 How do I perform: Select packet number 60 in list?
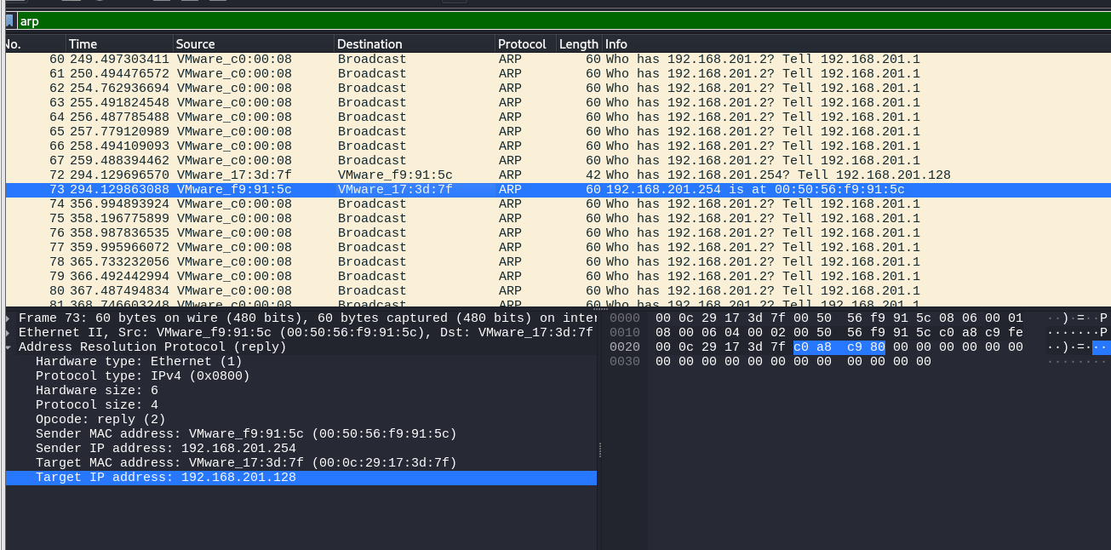pyautogui.click(x=511, y=60)
